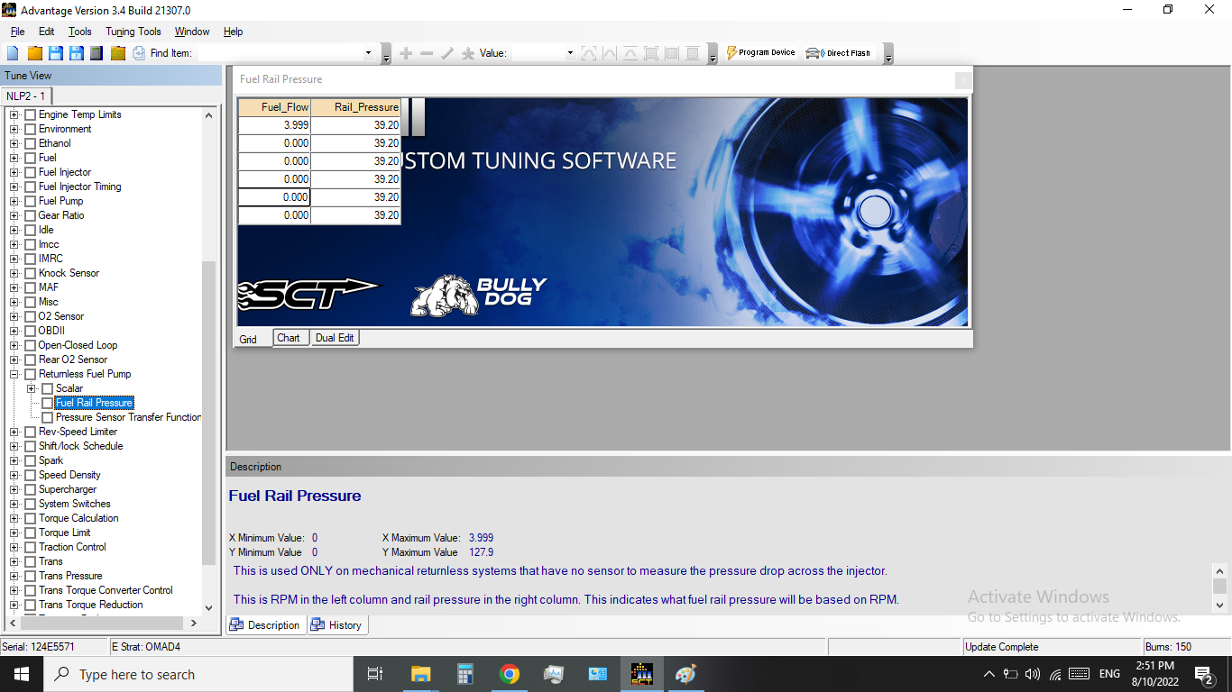
Task: Enable the Pressure Sensor Transfer Function checkbox
Action: [x=48, y=417]
